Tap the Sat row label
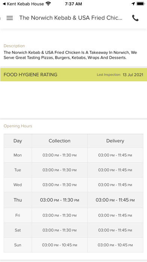 [18, 230]
